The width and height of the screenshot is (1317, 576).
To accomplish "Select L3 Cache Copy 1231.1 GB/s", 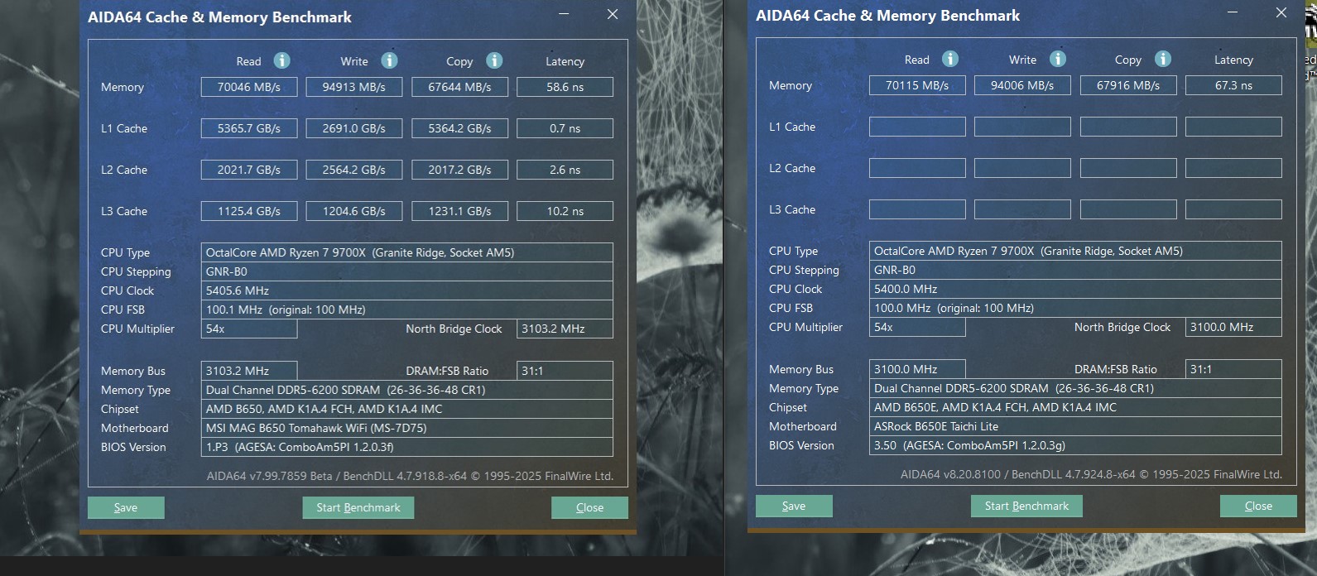I will coord(459,211).
